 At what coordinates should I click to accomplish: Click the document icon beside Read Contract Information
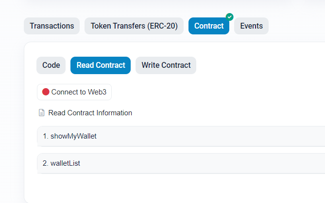coord(42,113)
